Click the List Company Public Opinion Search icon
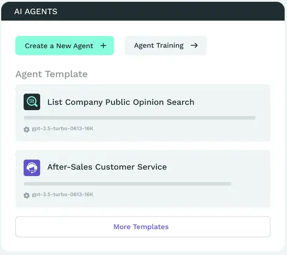 pyautogui.click(x=32, y=102)
